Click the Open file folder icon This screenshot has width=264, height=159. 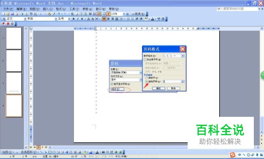click(x=8, y=14)
